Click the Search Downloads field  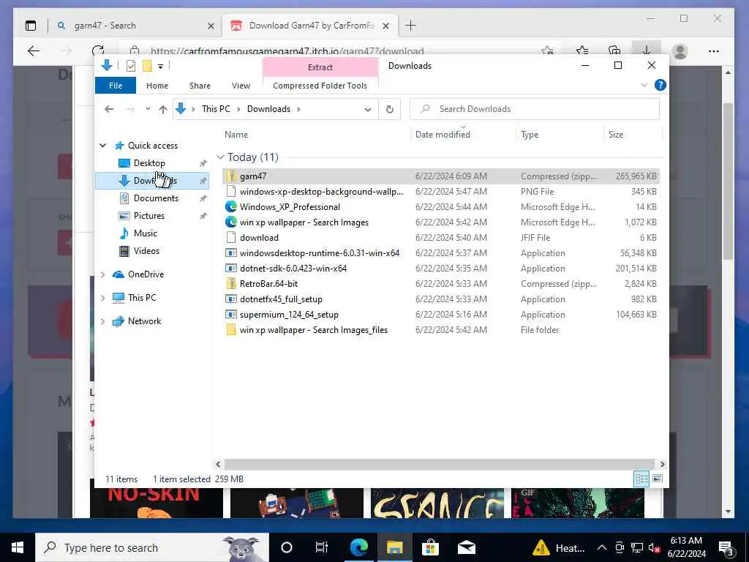click(535, 110)
